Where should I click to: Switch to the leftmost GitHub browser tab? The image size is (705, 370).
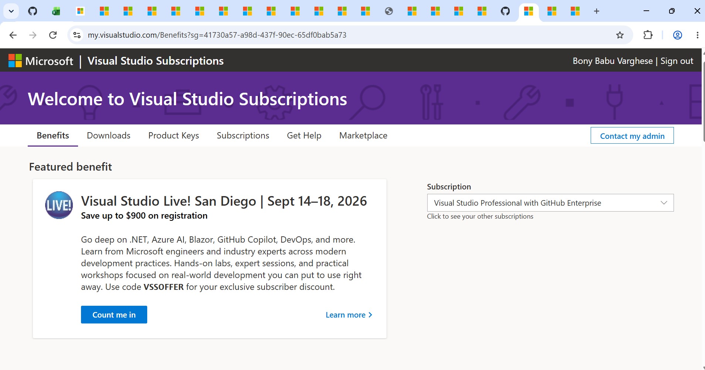tap(33, 11)
